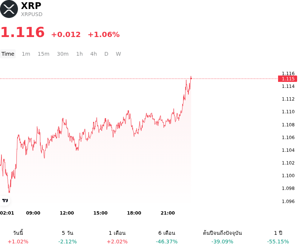The width and height of the screenshot is (299, 249).
Task: Switch to the weekly W interval
Action: [x=118, y=54]
